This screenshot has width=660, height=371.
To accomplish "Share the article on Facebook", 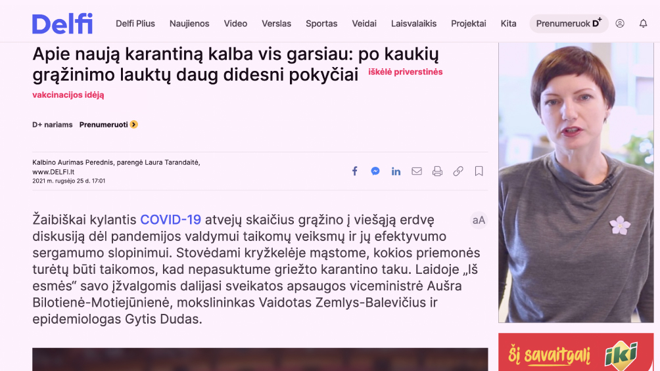I will (355, 171).
